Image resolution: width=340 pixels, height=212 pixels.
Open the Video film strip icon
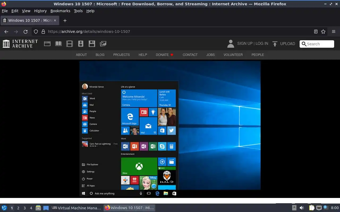70,44
